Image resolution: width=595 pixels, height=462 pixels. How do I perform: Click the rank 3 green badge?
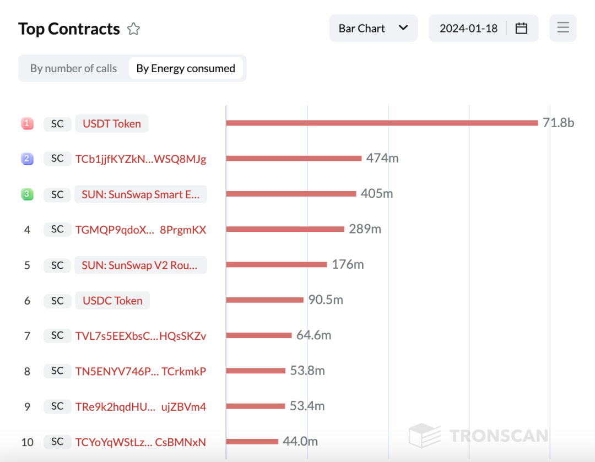click(27, 194)
